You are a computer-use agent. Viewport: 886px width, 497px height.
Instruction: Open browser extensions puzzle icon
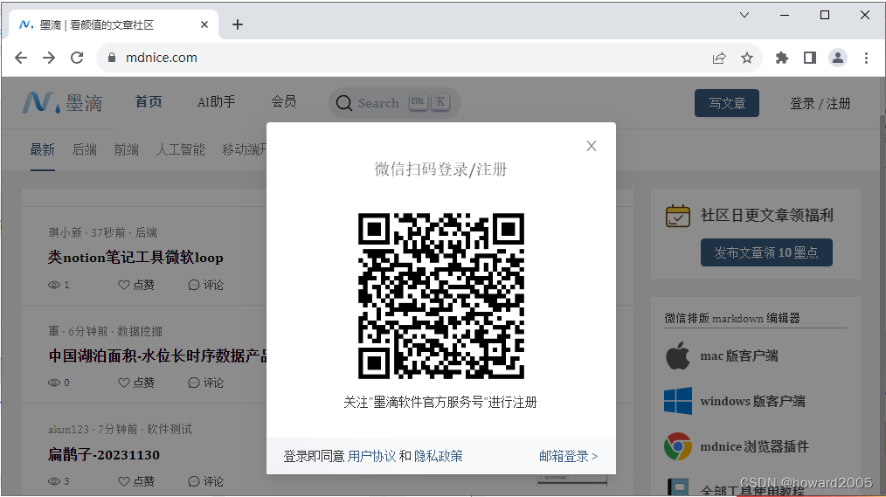[782, 58]
